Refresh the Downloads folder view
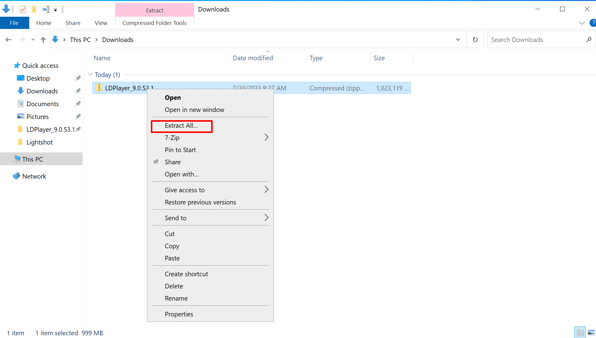This screenshot has height=338, width=596. (475, 39)
